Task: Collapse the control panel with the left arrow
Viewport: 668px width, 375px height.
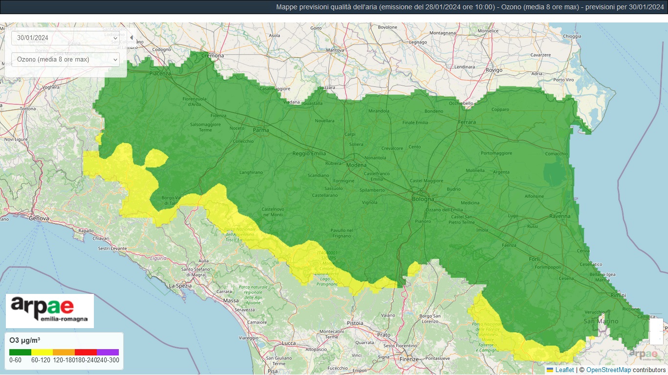Action: point(131,38)
